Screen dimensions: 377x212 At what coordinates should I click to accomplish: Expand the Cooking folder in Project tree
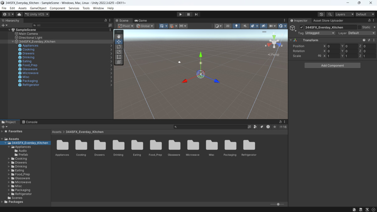click(9, 159)
